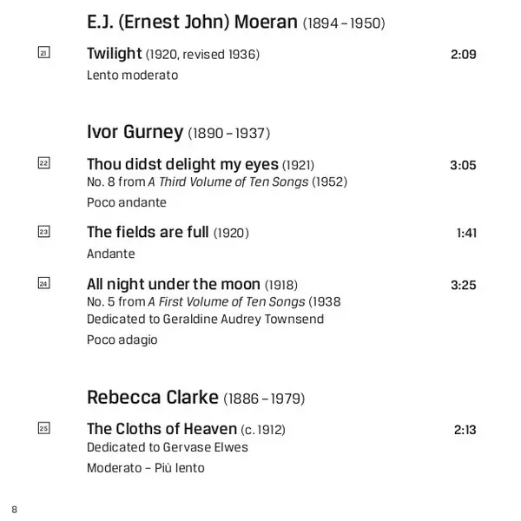Select "The fields are full" title
521x521 pixels.
pyautogui.click(x=148, y=232)
